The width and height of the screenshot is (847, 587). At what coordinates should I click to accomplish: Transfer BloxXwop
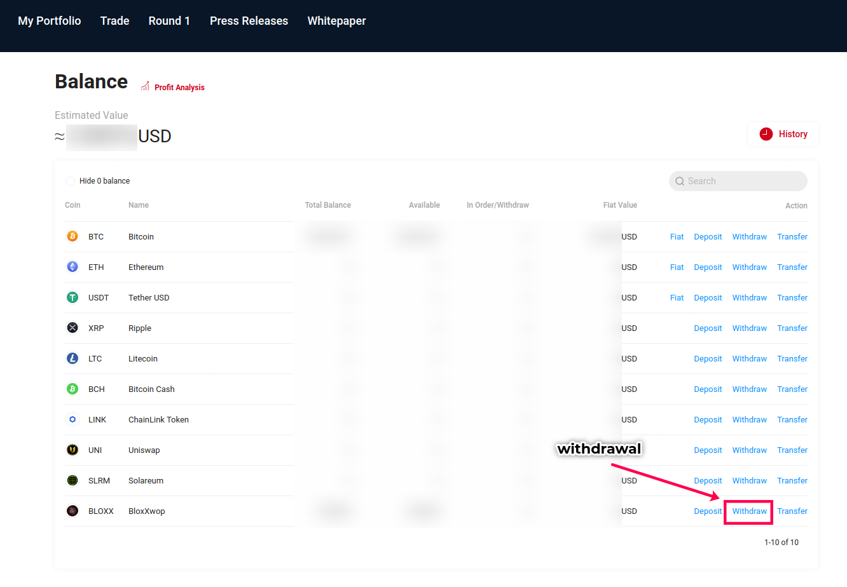click(792, 511)
